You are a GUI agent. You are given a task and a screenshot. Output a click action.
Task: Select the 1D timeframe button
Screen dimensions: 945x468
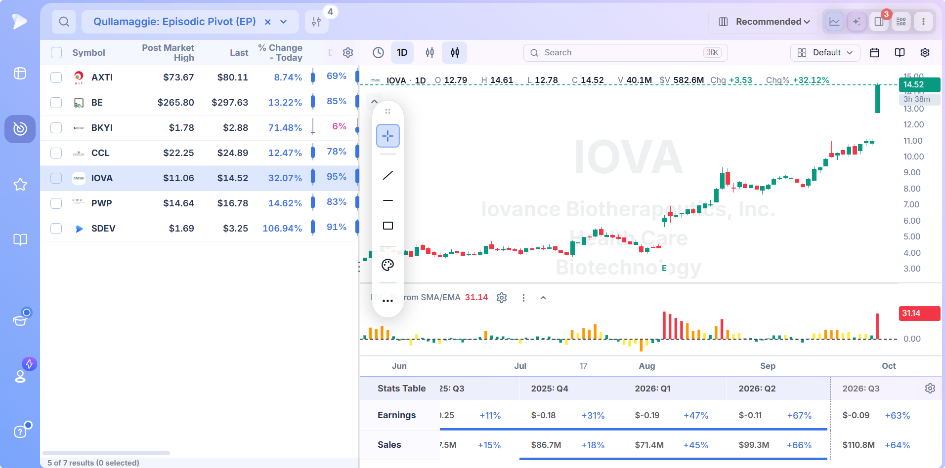[402, 53]
